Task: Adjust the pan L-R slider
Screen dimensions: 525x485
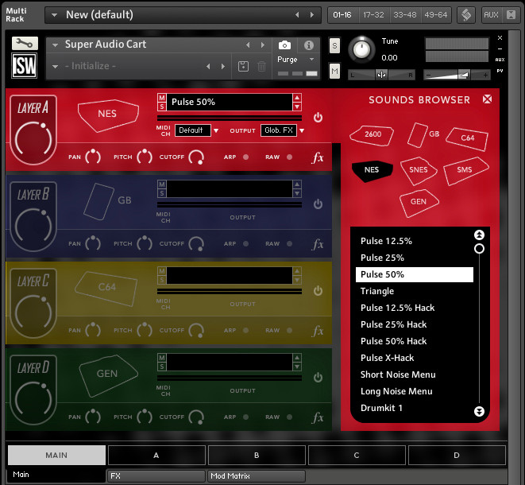Action: point(381,75)
